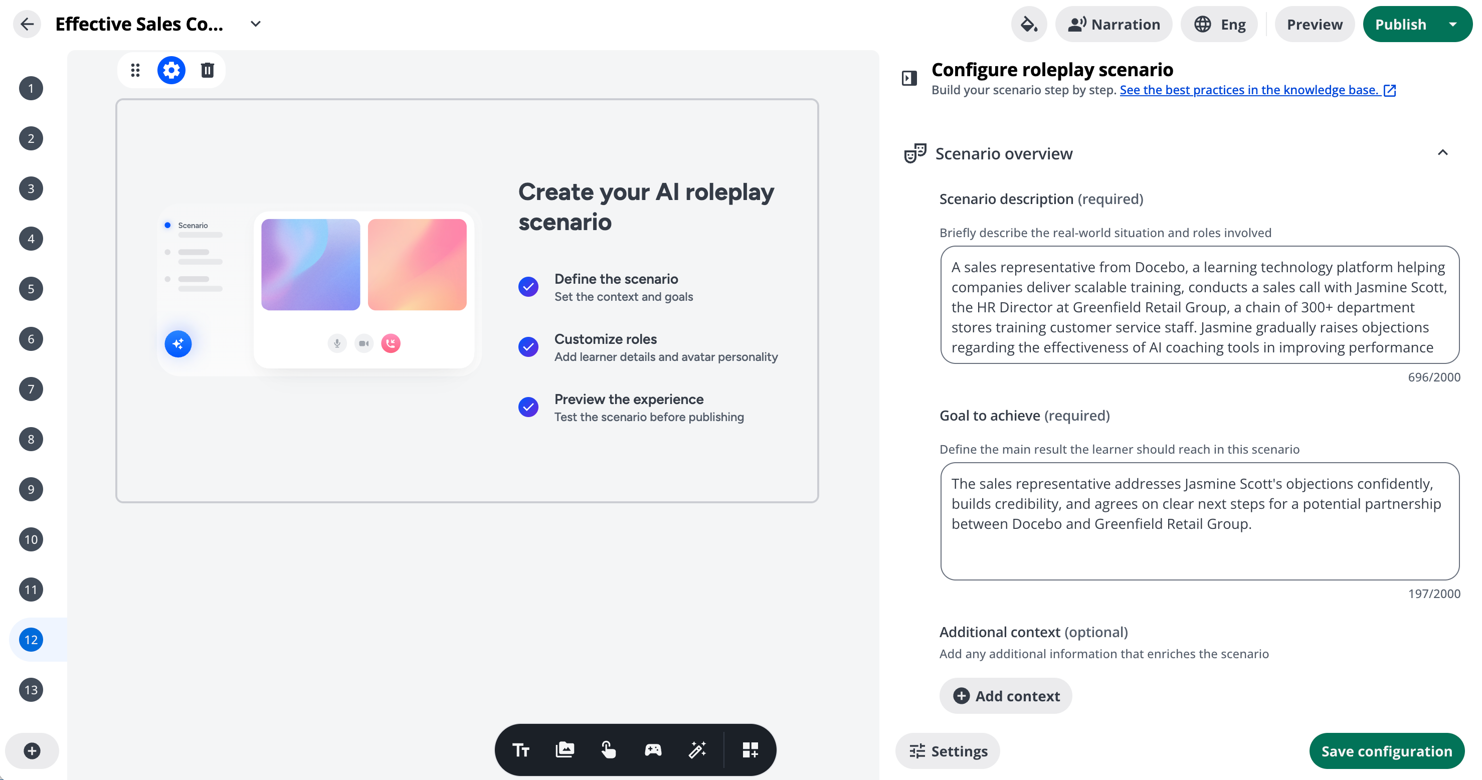The image size is (1482, 780).
Task: Go back using the left arrow icon
Action: [27, 24]
